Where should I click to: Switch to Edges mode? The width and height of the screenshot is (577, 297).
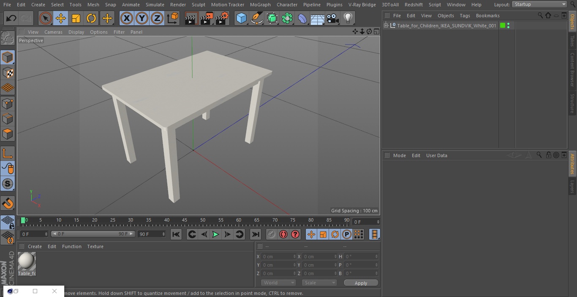click(8, 118)
